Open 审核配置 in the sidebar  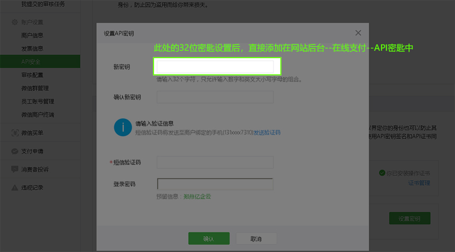(x=32, y=75)
